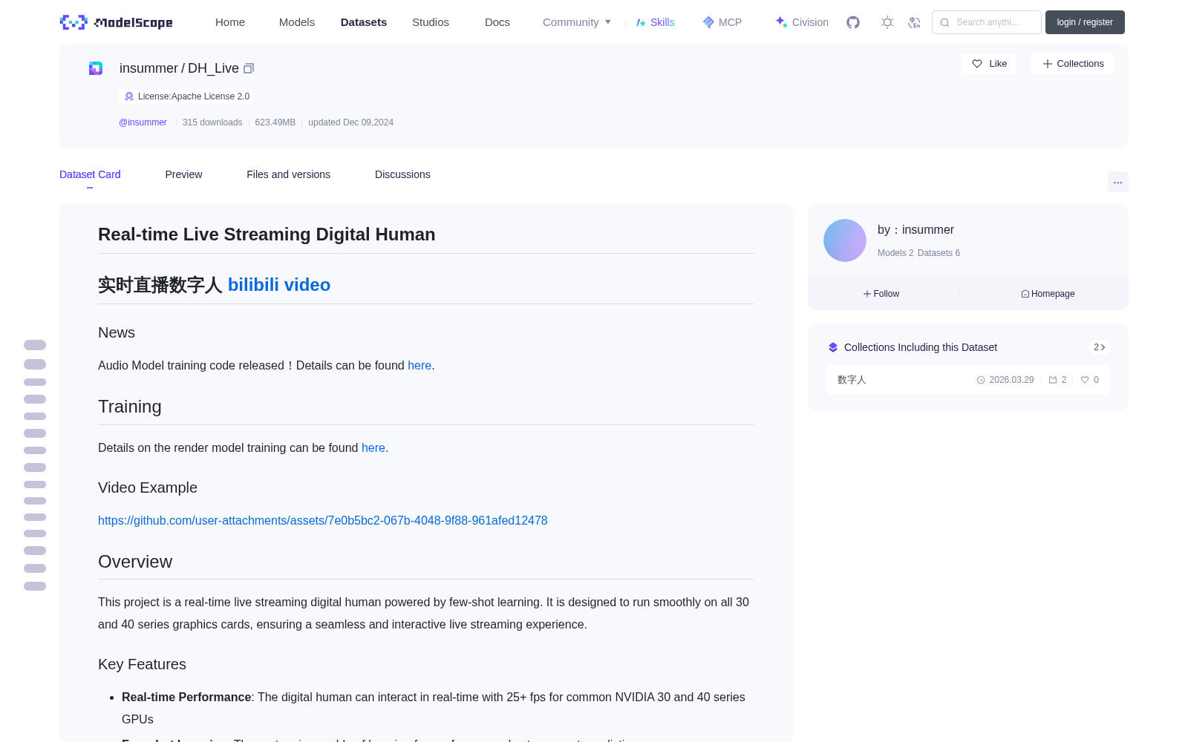Open the ModelScope logo home link
Image resolution: width=1188 pixels, height=742 pixels.
click(116, 22)
